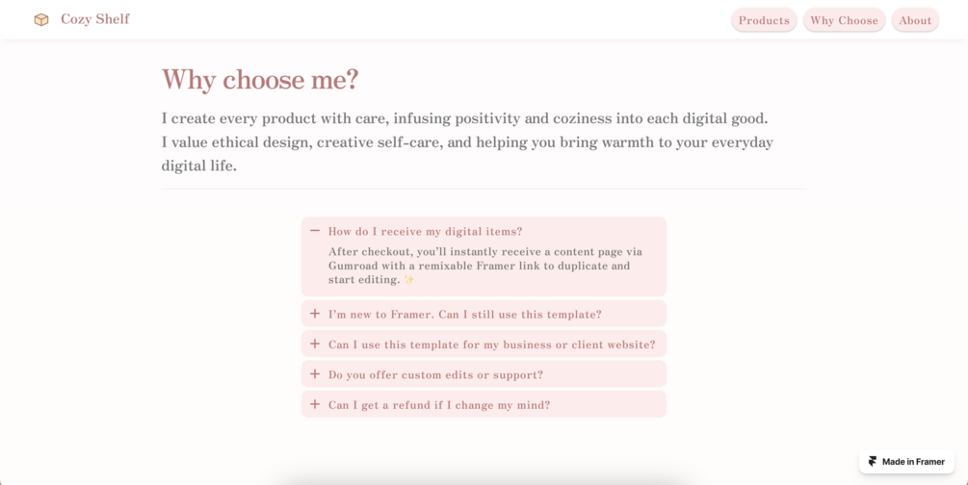
Task: Click the Cozy Shelf box logo icon
Action: 41,20
